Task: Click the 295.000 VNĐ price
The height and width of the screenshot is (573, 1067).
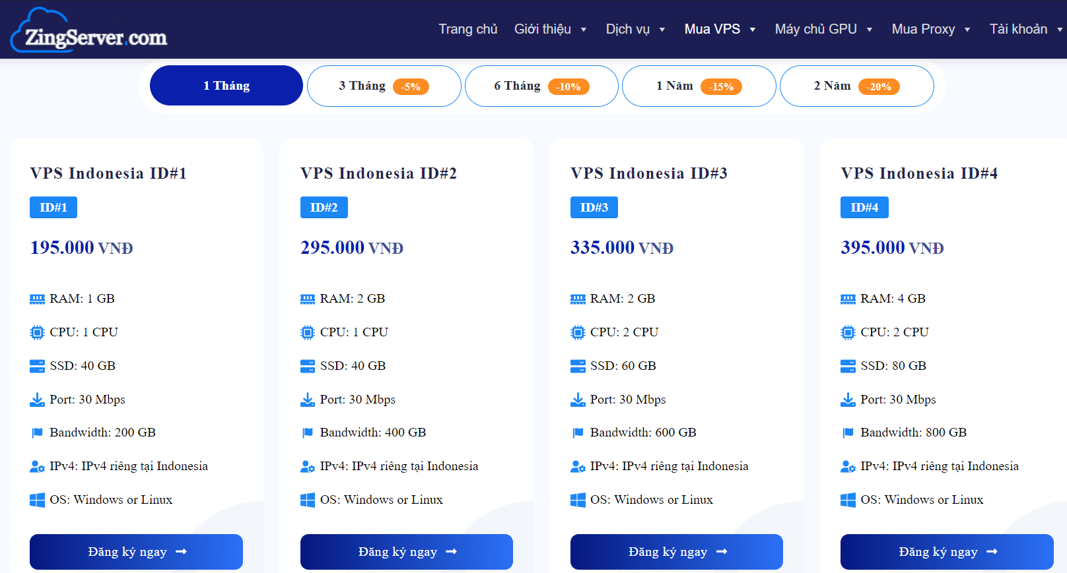Action: click(x=352, y=248)
